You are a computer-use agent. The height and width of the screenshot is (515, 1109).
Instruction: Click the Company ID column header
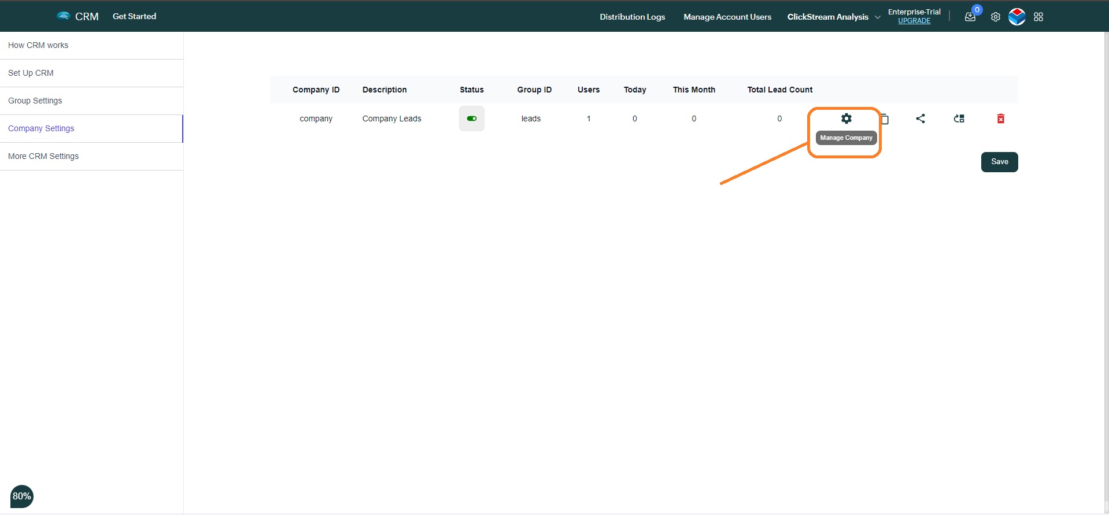click(x=316, y=90)
